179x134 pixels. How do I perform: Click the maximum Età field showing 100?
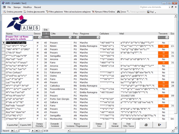(46, 37)
